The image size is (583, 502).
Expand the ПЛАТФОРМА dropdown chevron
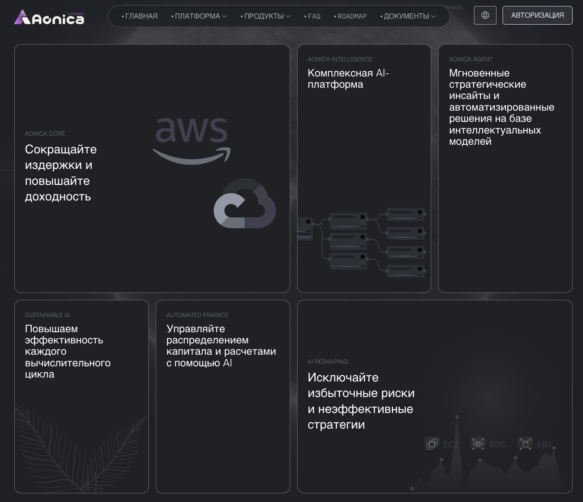pos(224,16)
